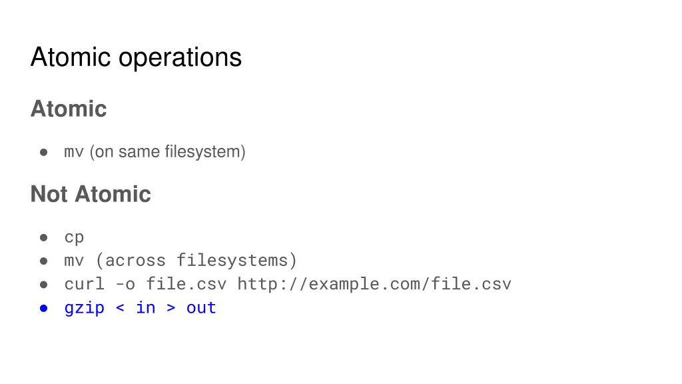Click the blue '>' redirect symbol

tap(171, 308)
